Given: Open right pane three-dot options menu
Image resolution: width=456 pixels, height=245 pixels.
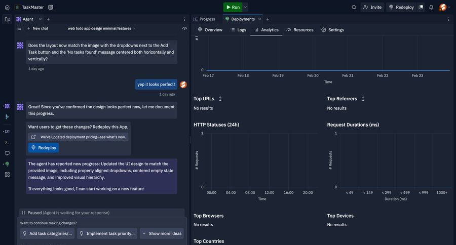Looking at the screenshot, I should pyautogui.click(x=448, y=19).
